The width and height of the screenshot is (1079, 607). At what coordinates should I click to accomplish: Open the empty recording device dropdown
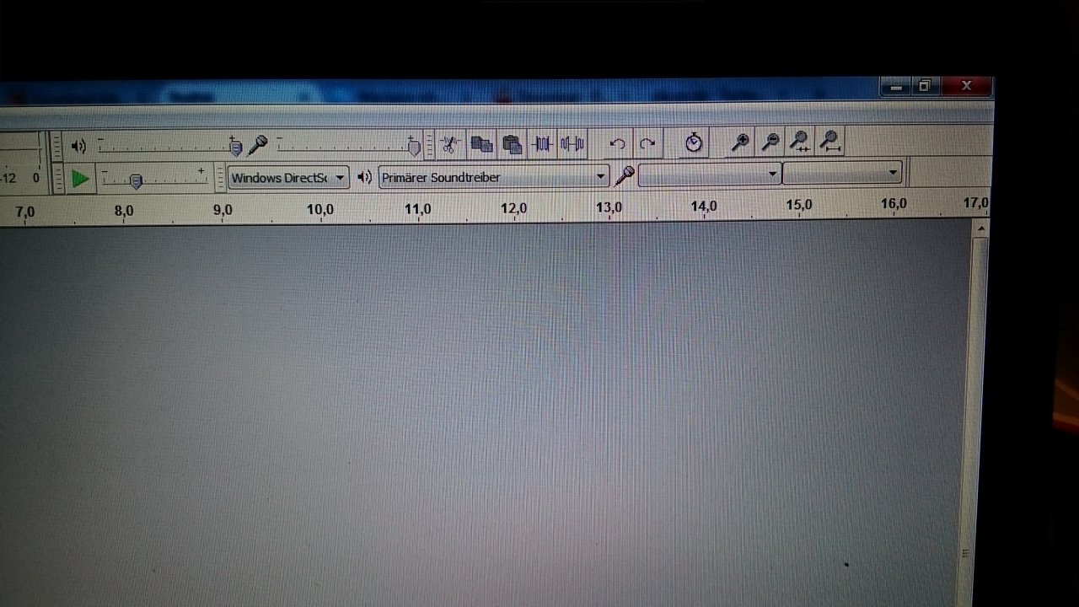point(709,175)
